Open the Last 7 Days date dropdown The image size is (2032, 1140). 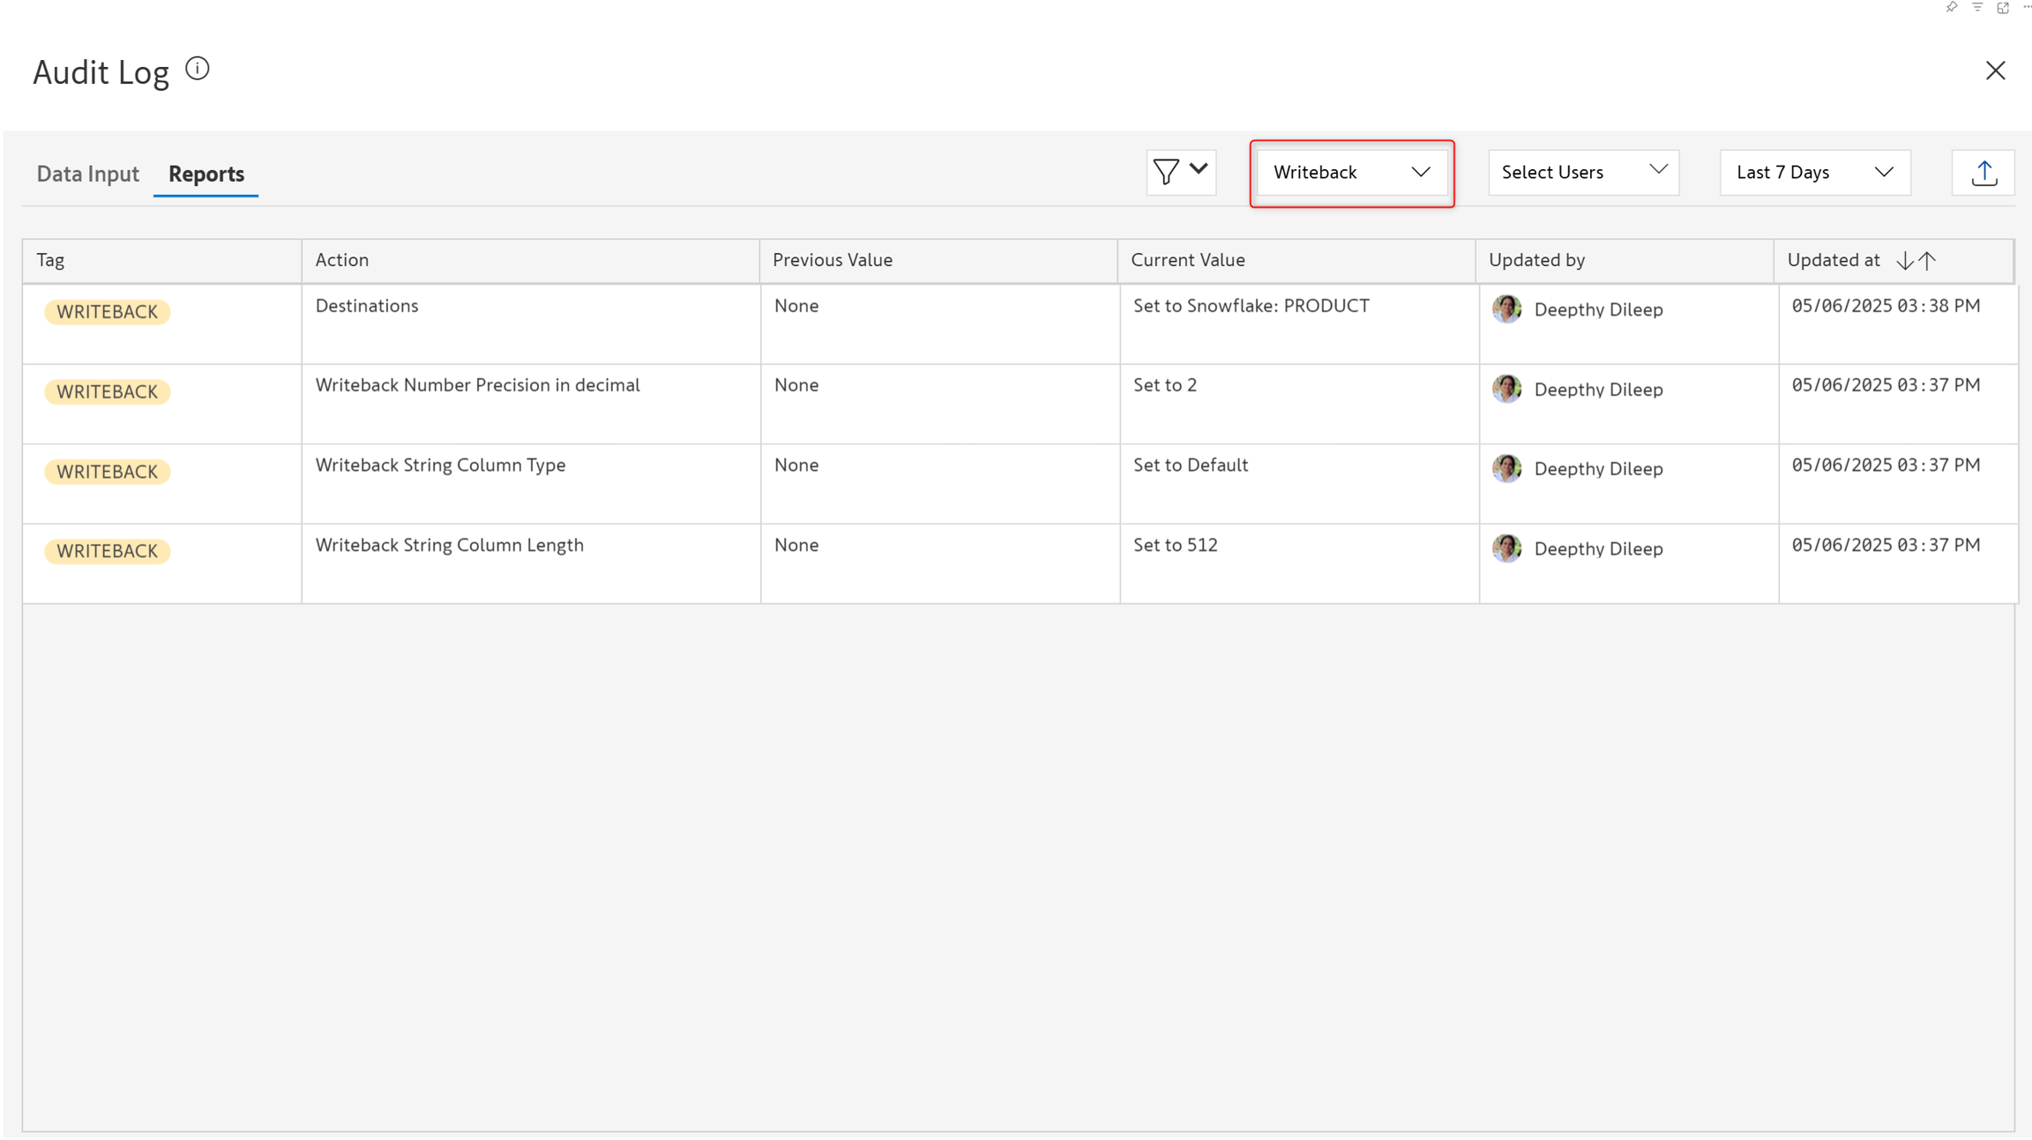coord(1814,173)
